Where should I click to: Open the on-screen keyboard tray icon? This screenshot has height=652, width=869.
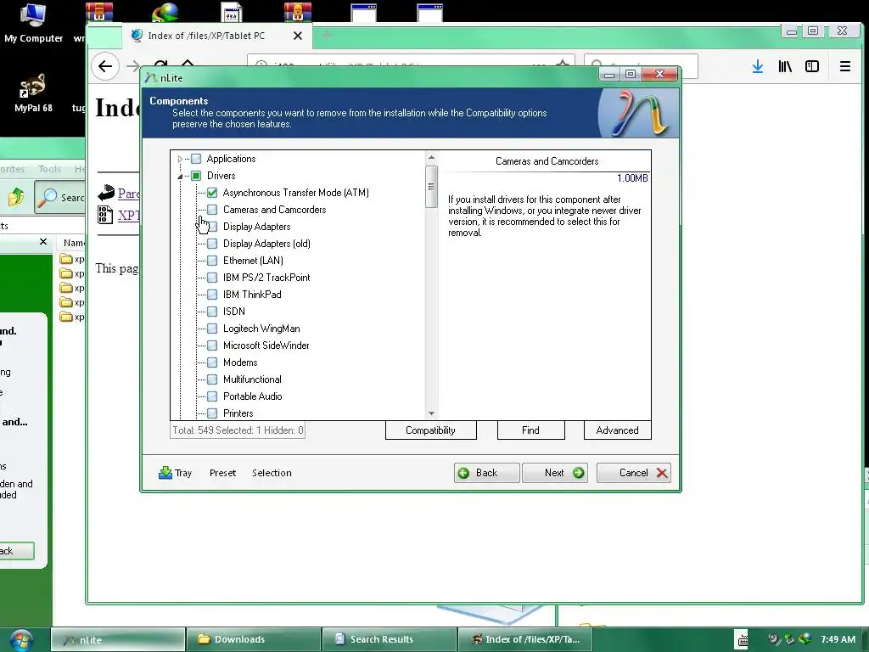click(742, 639)
